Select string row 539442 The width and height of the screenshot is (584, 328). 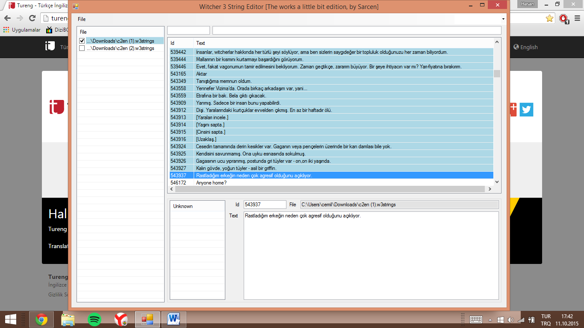330,52
